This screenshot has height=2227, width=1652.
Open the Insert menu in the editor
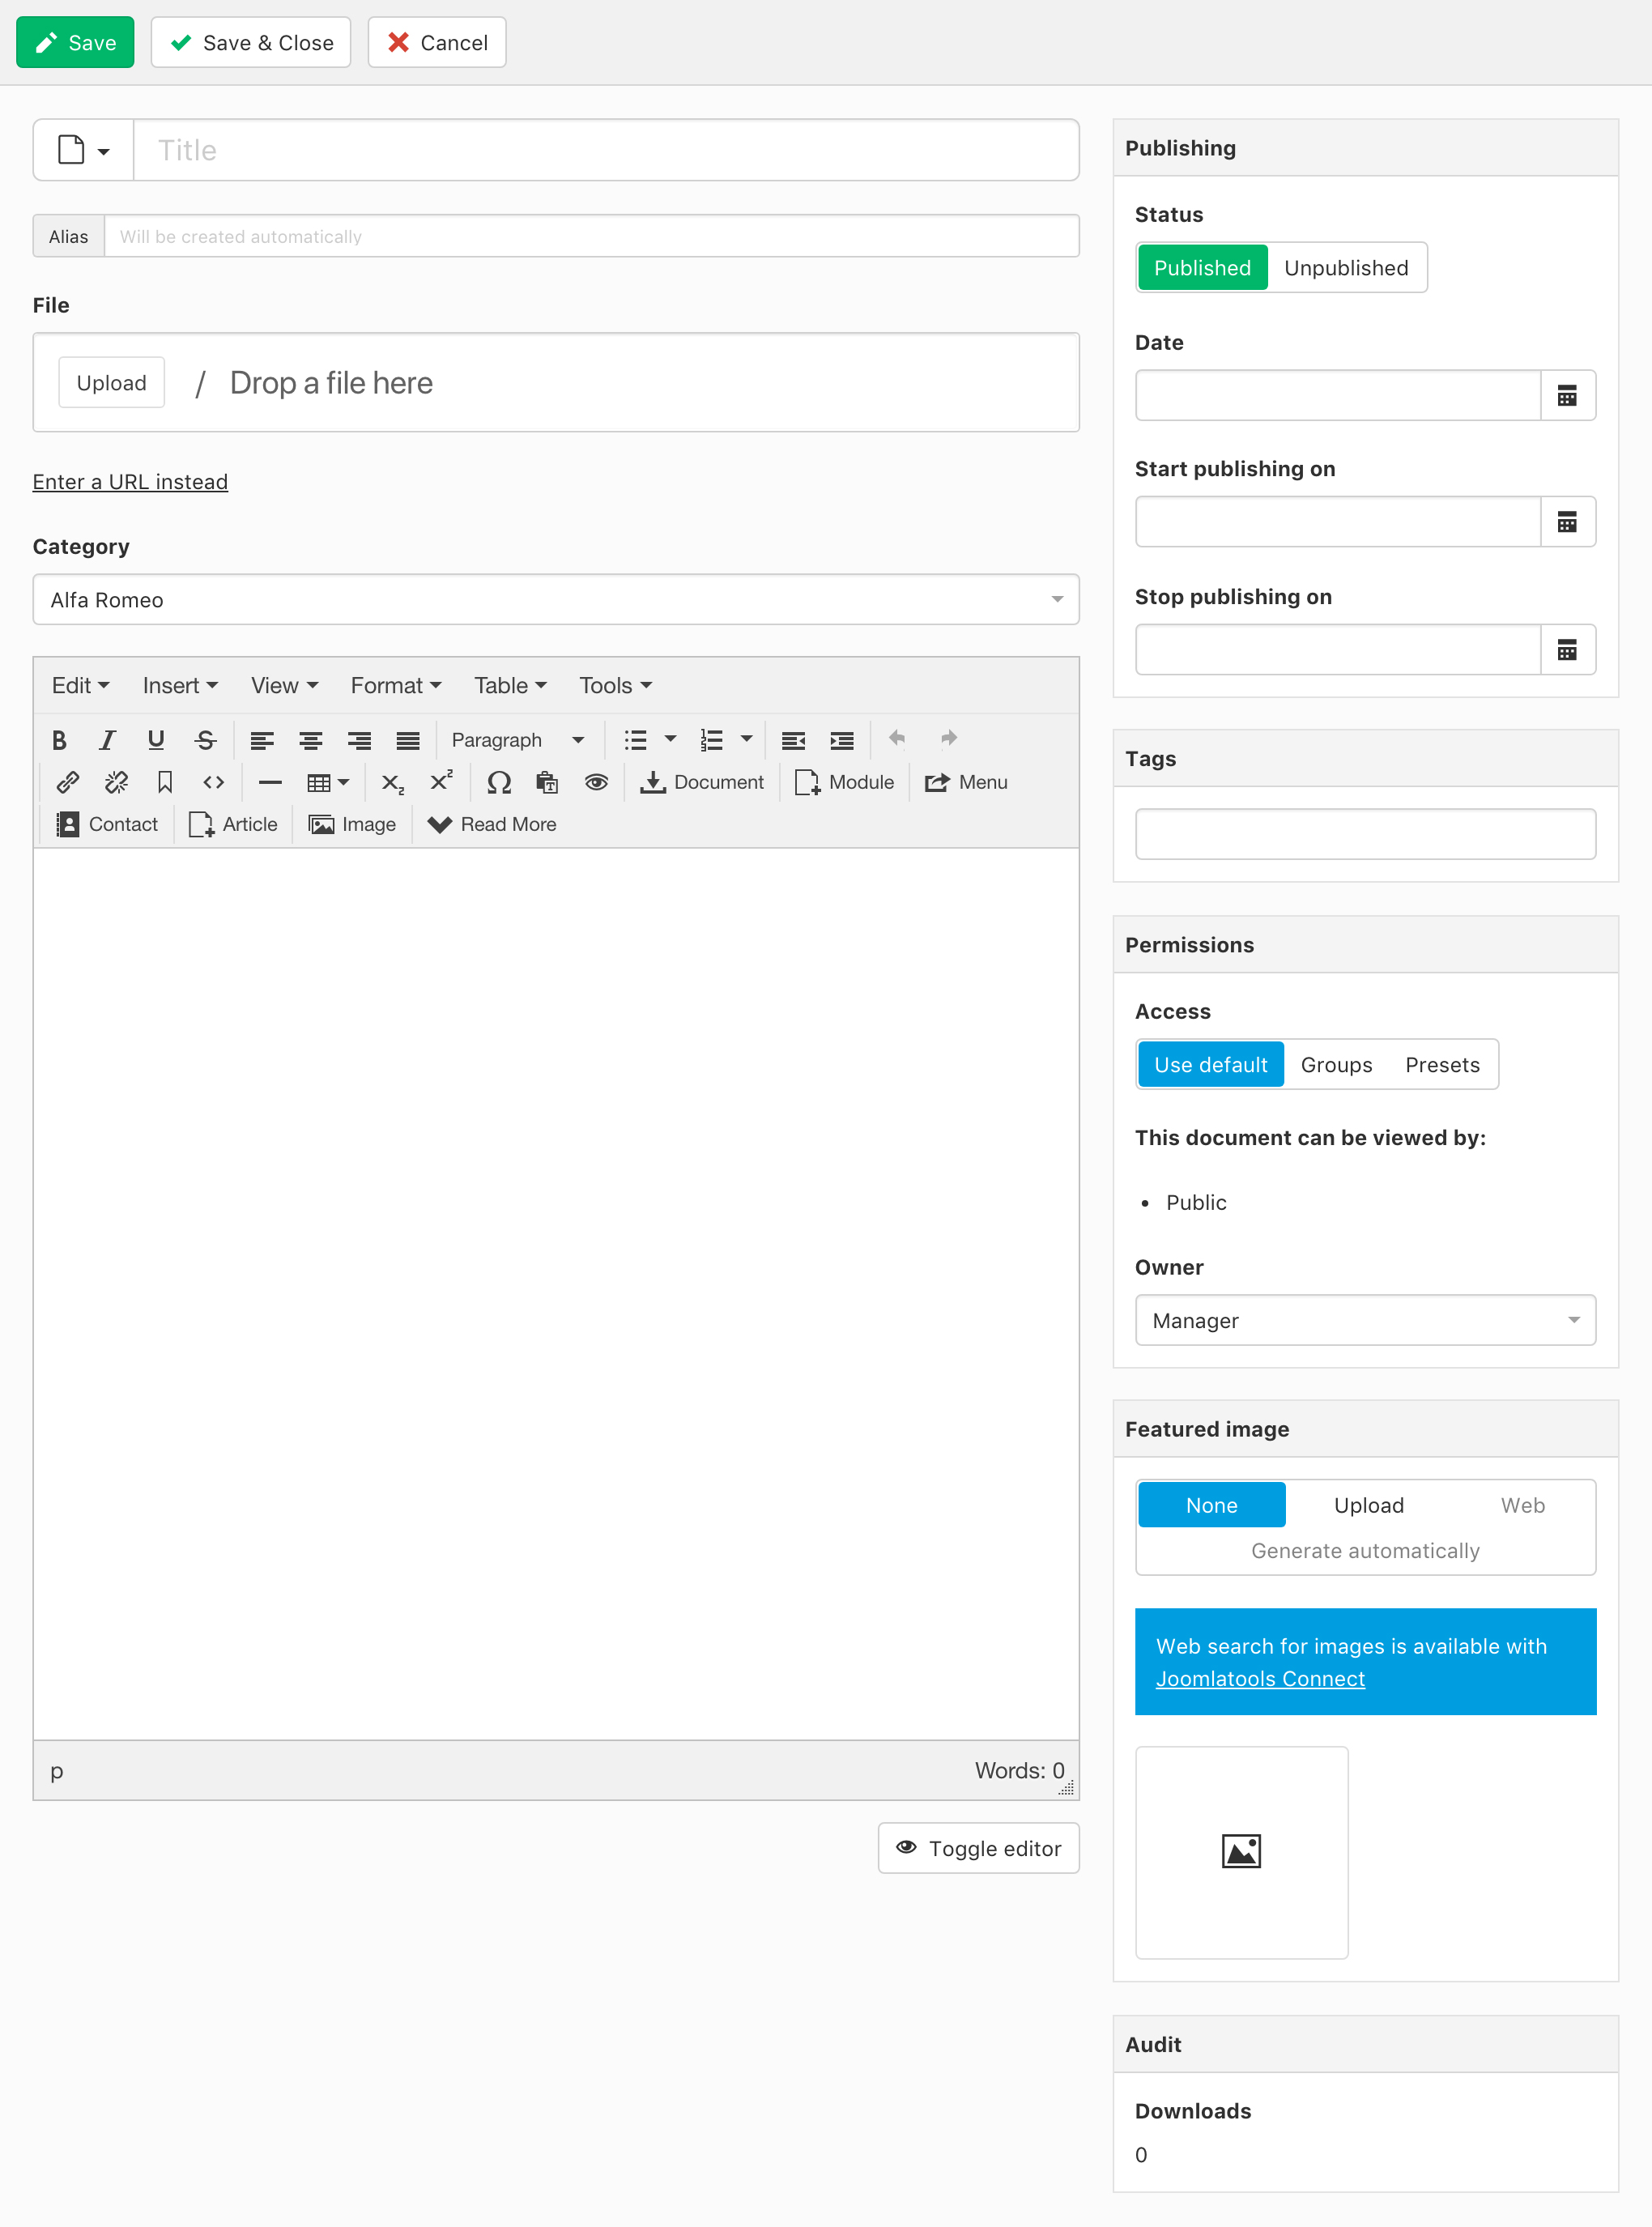click(179, 686)
